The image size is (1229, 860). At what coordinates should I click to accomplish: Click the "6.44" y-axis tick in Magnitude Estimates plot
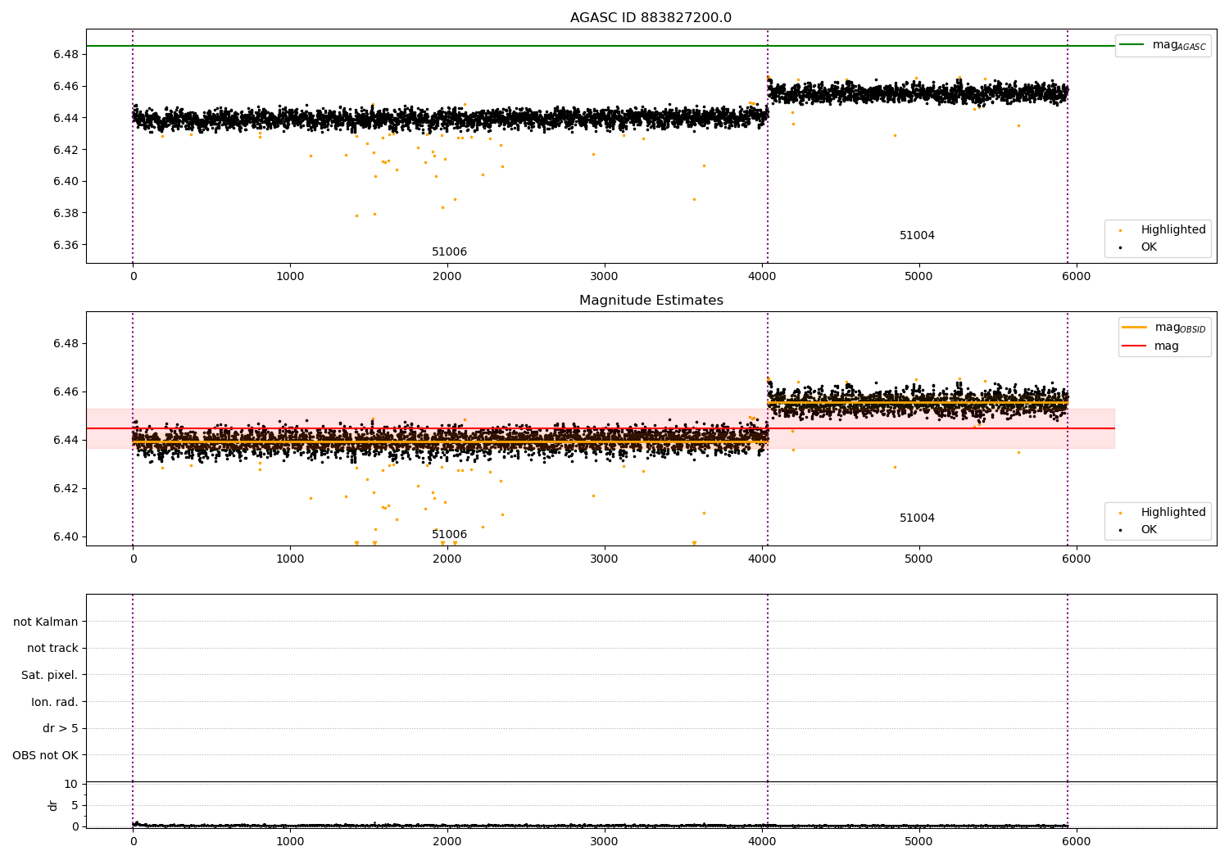pyautogui.click(x=65, y=441)
